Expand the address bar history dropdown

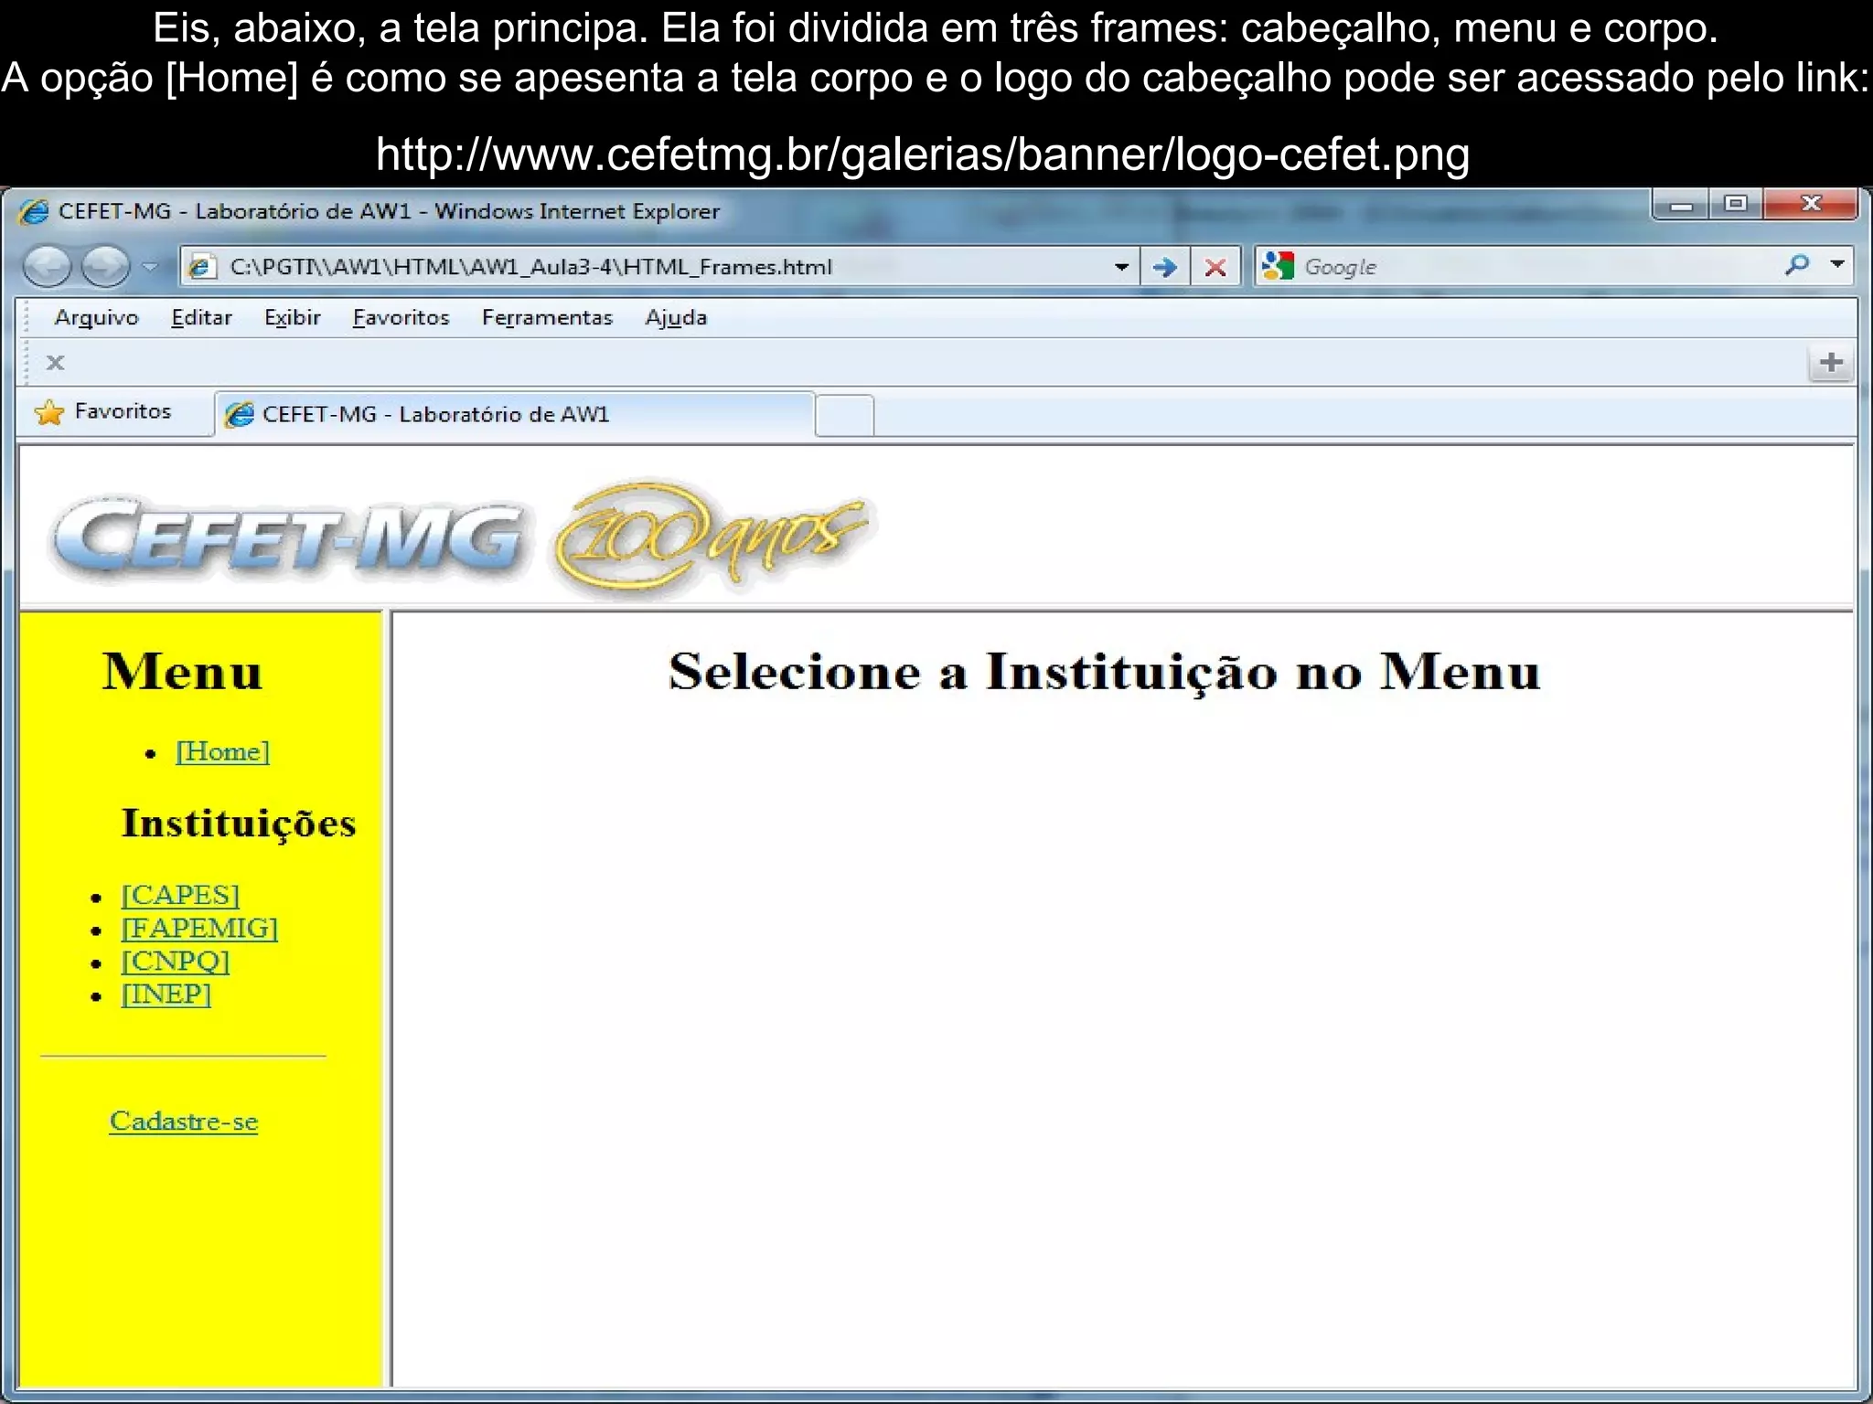pyautogui.click(x=1121, y=267)
